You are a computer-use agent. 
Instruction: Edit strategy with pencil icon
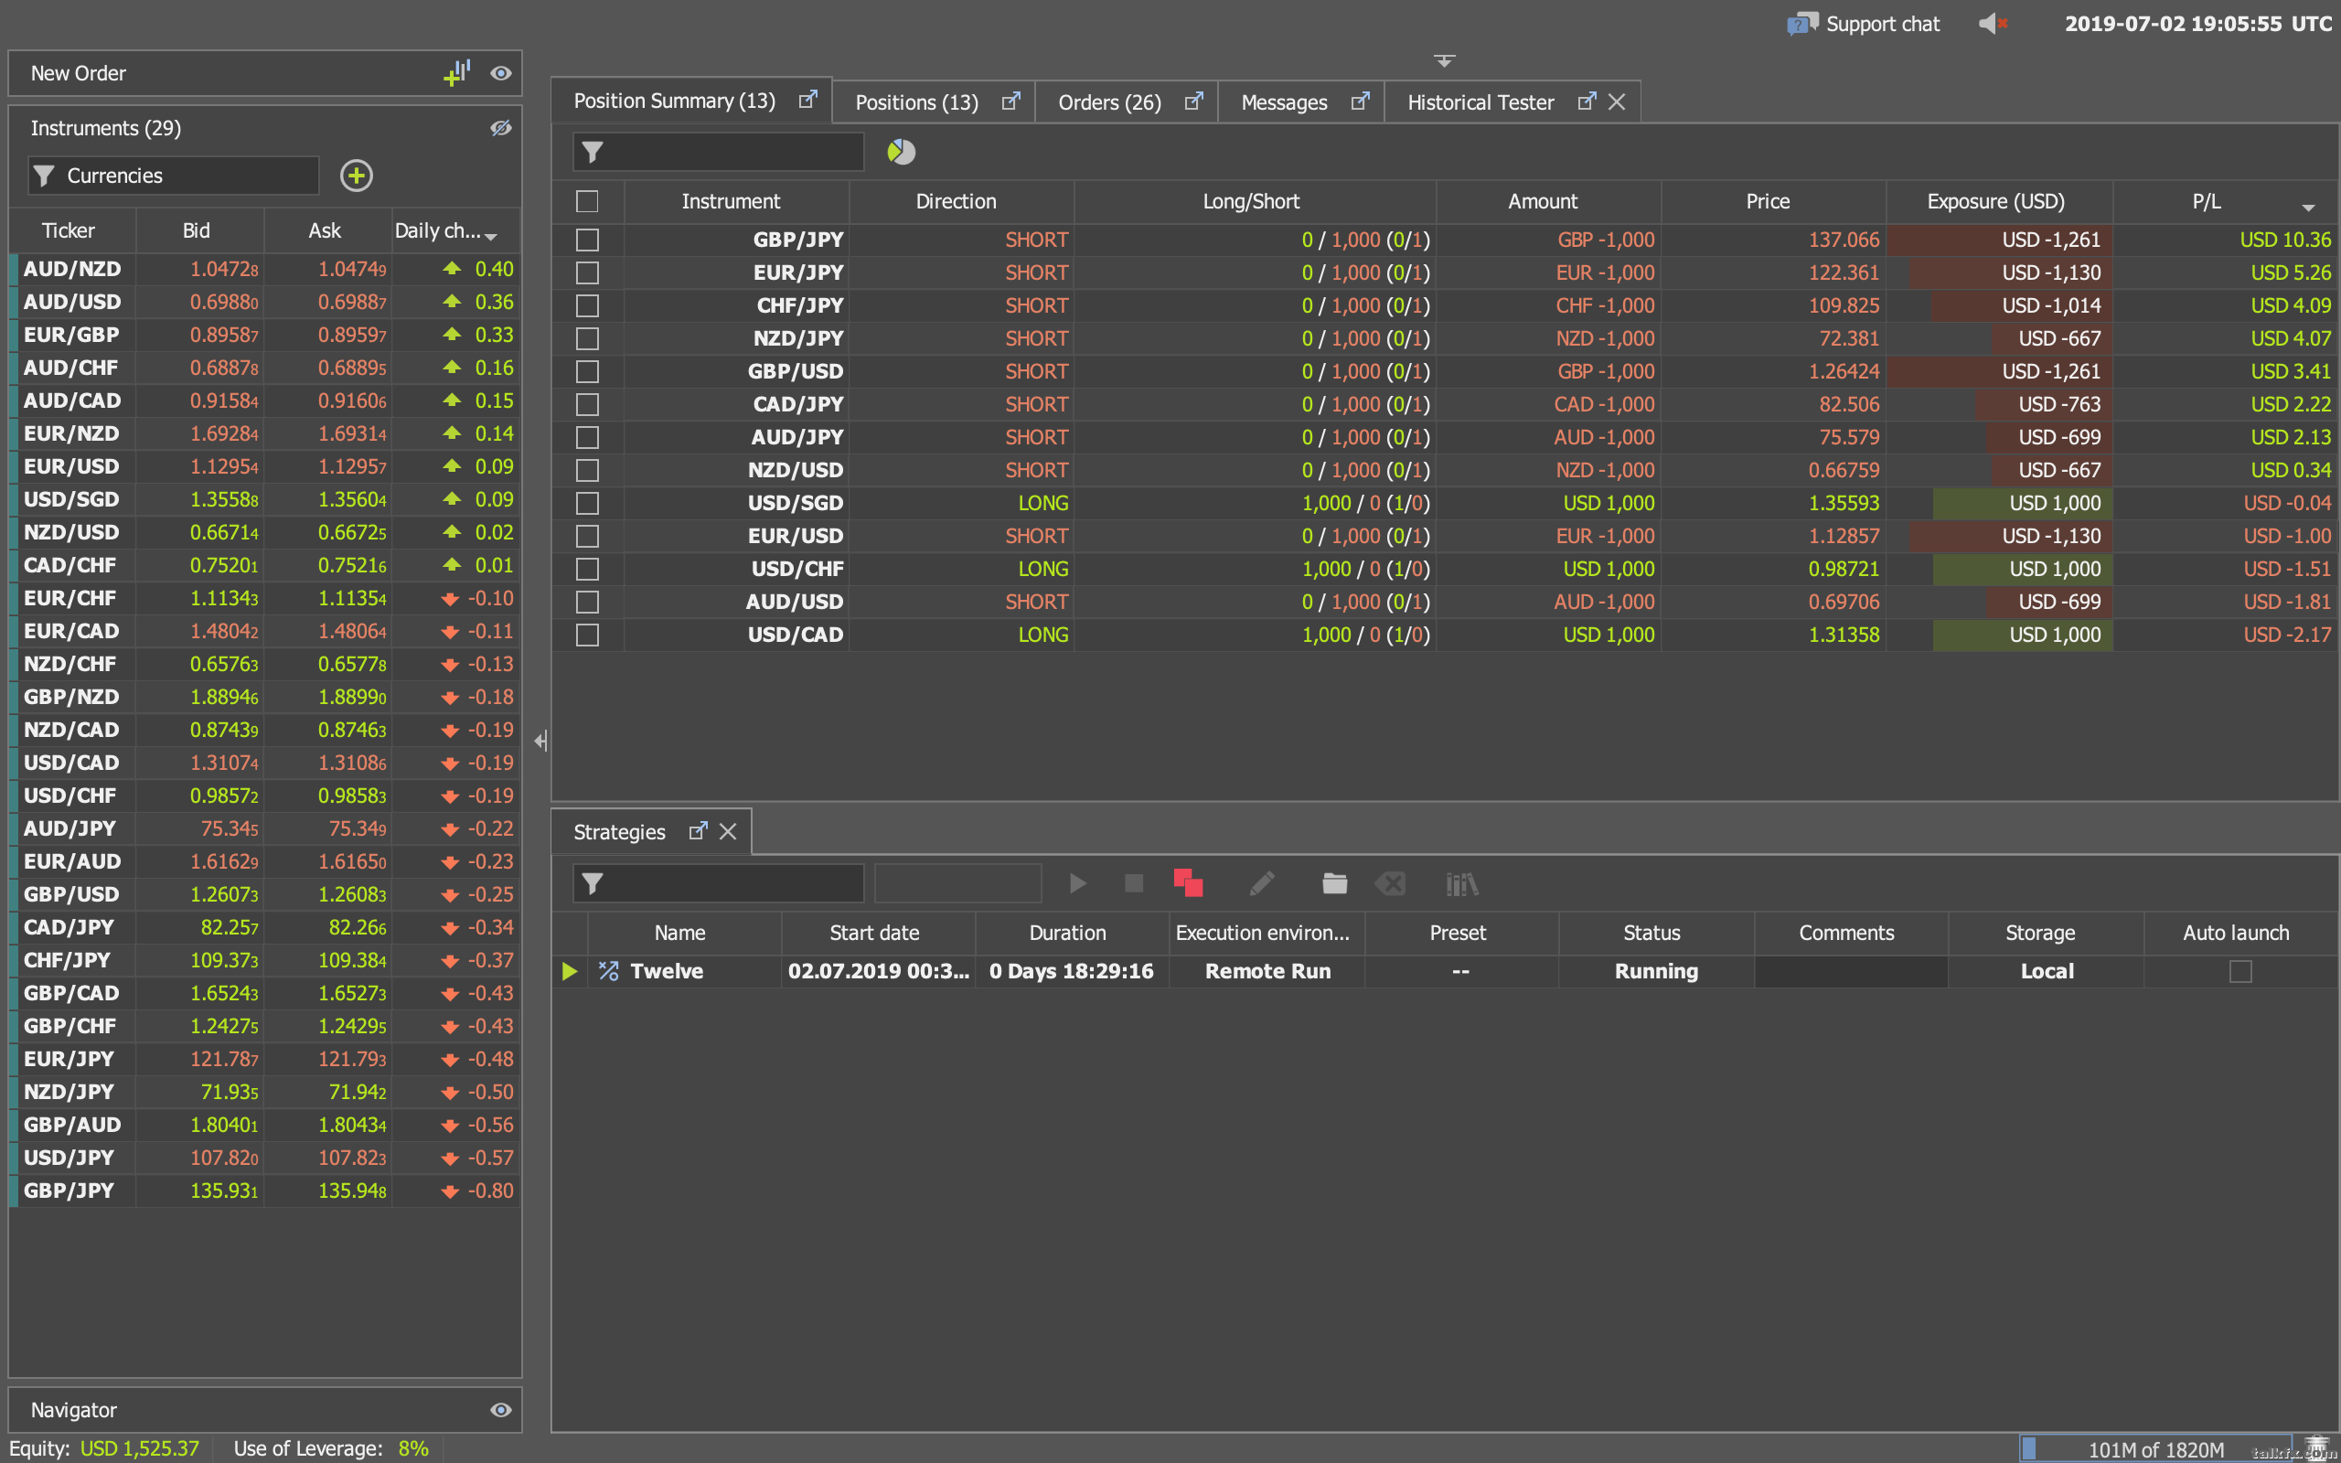coord(1261,883)
